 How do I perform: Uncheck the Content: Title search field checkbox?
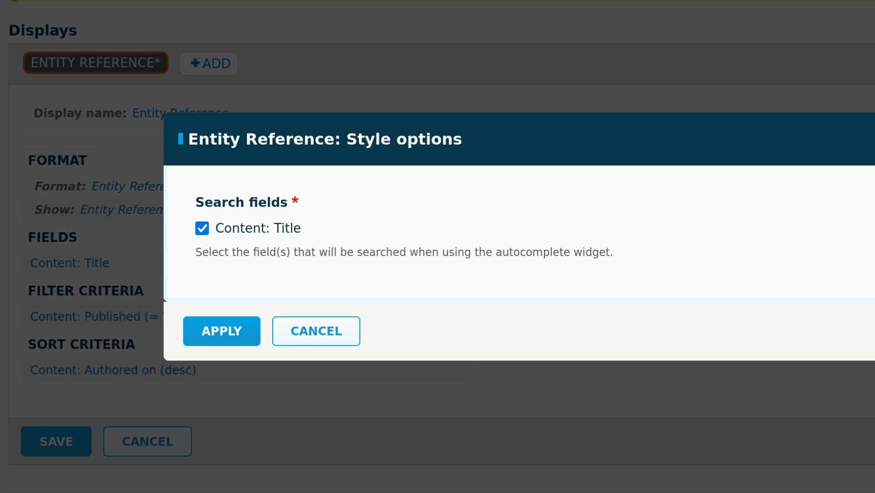[202, 228]
